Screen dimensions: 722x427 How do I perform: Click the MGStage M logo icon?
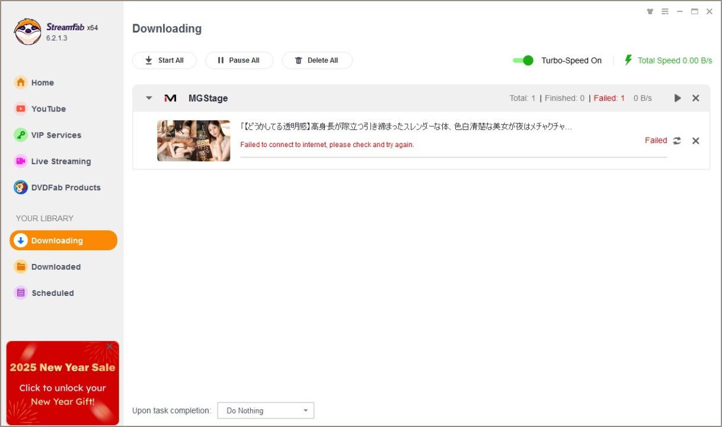[x=170, y=98]
